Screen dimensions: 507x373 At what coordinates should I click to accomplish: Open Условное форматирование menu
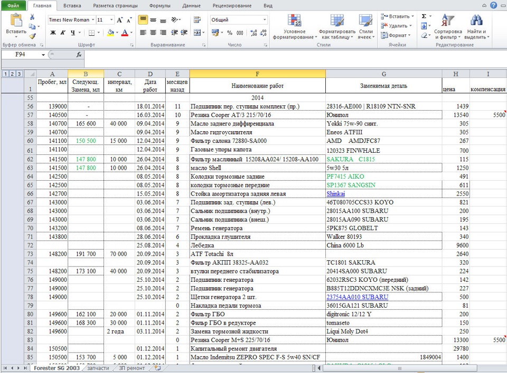point(295,26)
